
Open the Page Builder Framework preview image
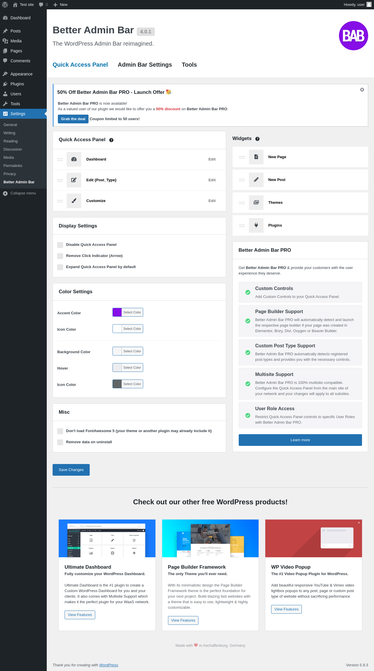coord(210,538)
